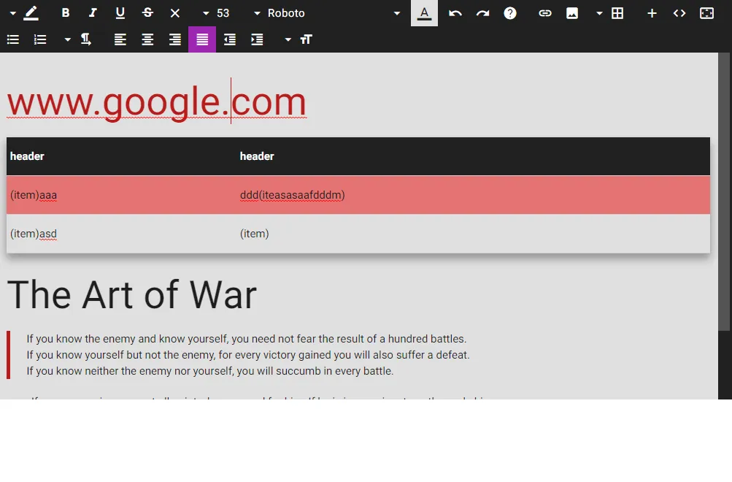The image size is (732, 482).
Task: Toggle fullscreen editor mode
Action: 706,13
